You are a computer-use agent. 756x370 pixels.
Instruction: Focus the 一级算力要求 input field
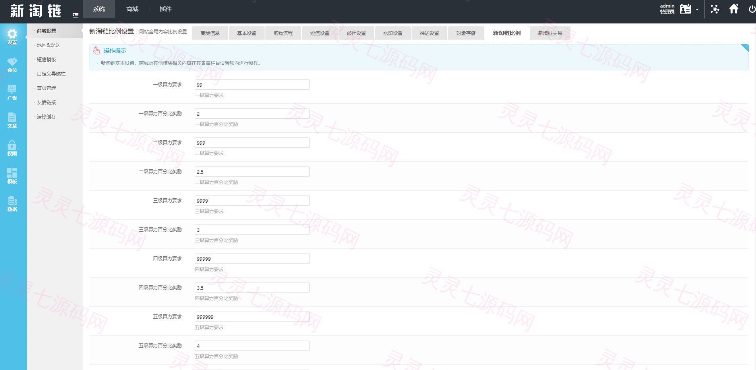coord(252,85)
